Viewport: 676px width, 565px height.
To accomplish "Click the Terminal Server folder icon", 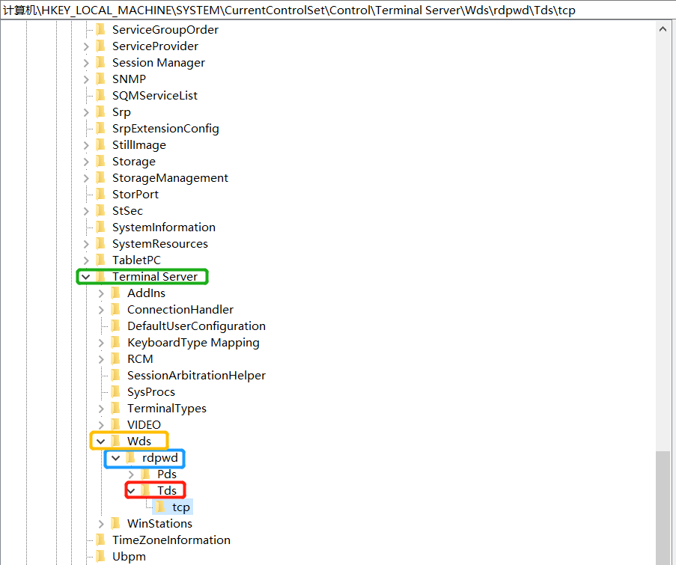I will (x=100, y=277).
